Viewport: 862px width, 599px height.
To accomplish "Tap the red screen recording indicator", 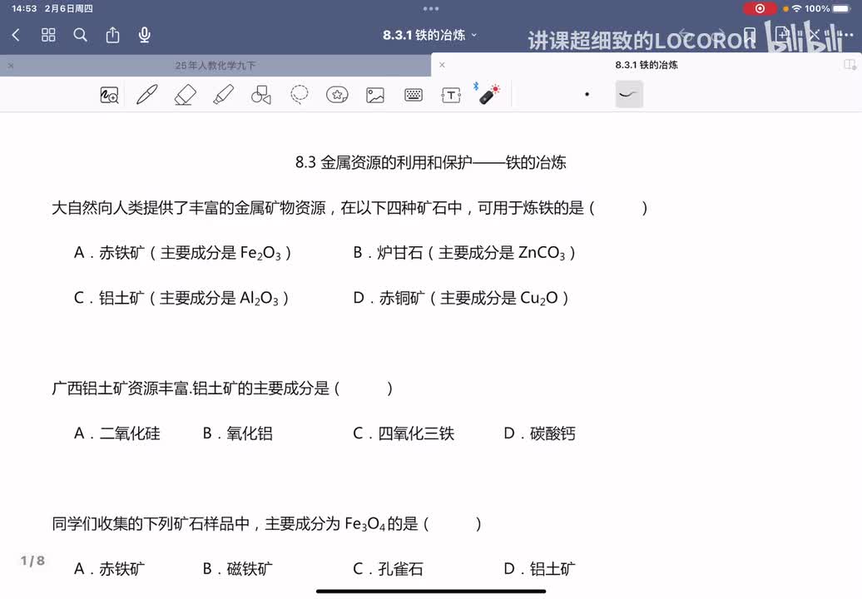I will [x=760, y=9].
